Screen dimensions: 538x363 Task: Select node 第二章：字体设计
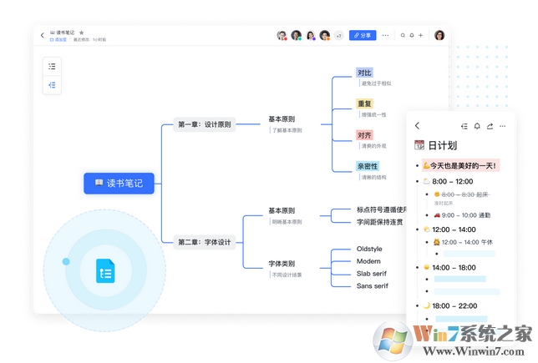point(204,242)
